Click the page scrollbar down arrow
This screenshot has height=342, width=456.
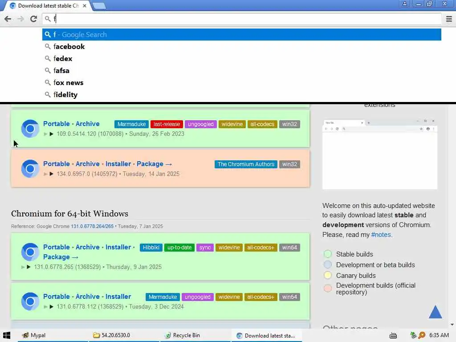[452, 325]
